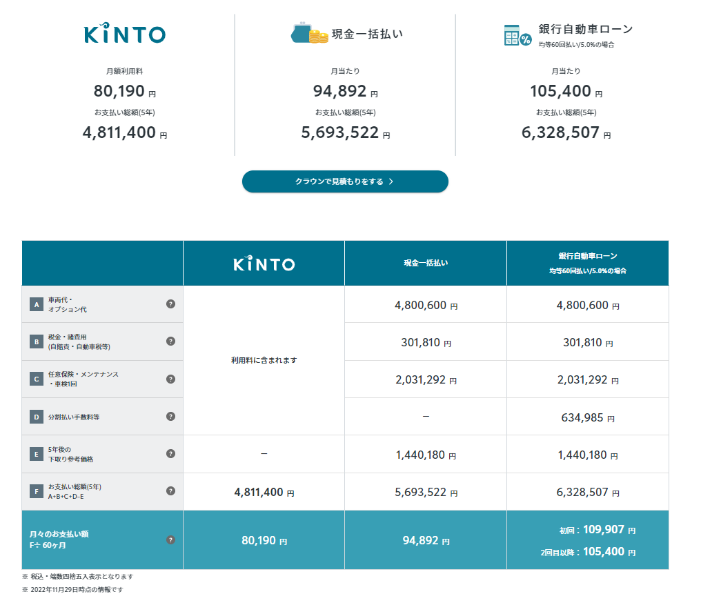
Task: Click 1,440,180 円 in 現金一括払い column
Action: click(x=426, y=455)
